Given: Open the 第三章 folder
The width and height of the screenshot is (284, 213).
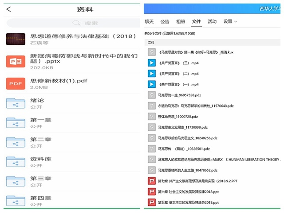Looking at the screenshot, I should click(x=16, y=181).
